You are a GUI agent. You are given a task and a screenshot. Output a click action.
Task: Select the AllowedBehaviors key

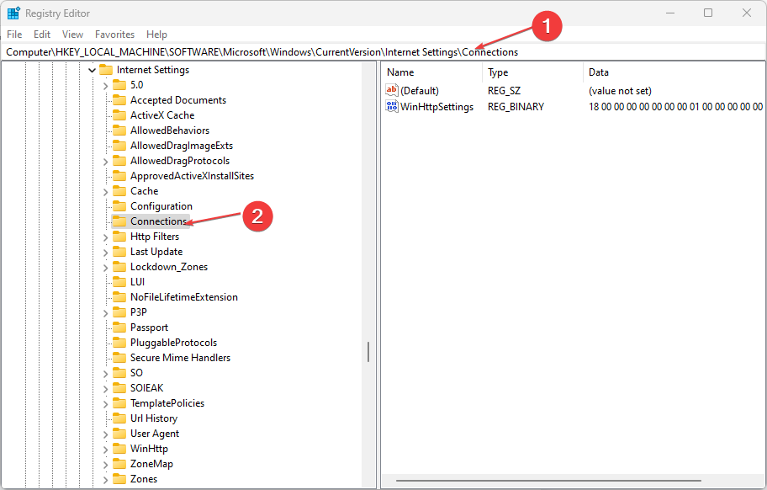tap(169, 130)
